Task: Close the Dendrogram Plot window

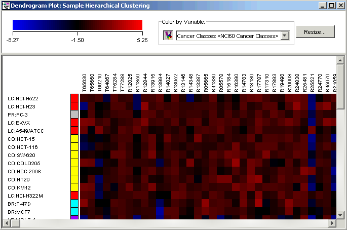Action: (x=341, y=6)
